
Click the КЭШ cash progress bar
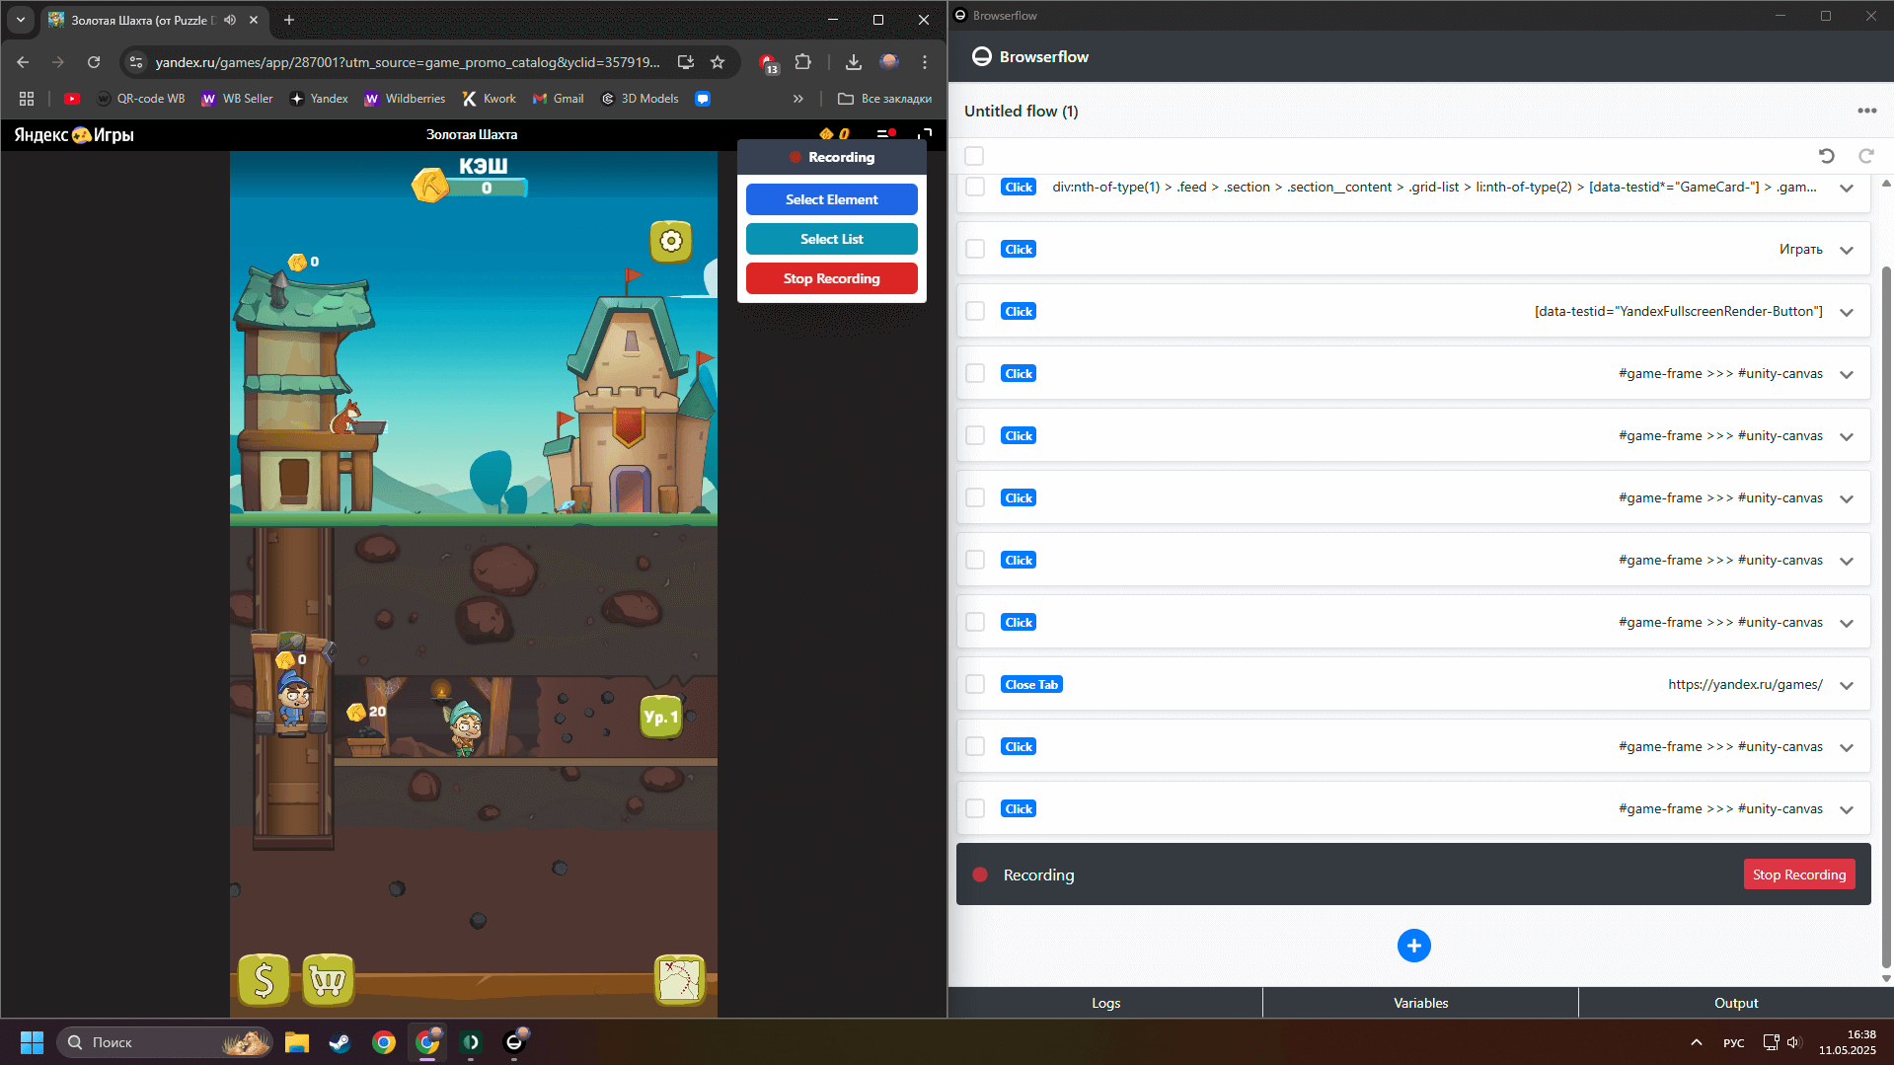click(x=487, y=188)
